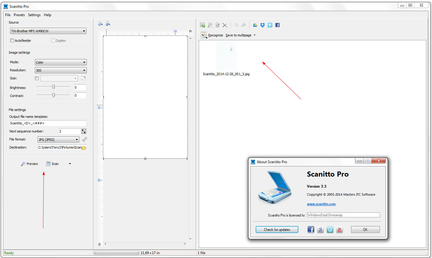Adjust the Contrast slider

point(53,95)
